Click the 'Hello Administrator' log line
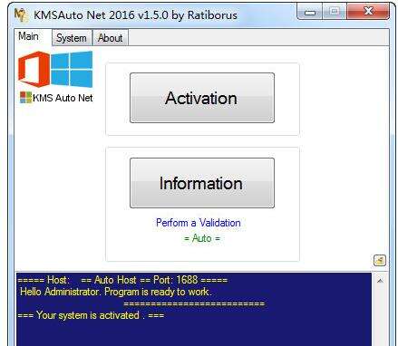The image size is (398, 346). tap(116, 292)
